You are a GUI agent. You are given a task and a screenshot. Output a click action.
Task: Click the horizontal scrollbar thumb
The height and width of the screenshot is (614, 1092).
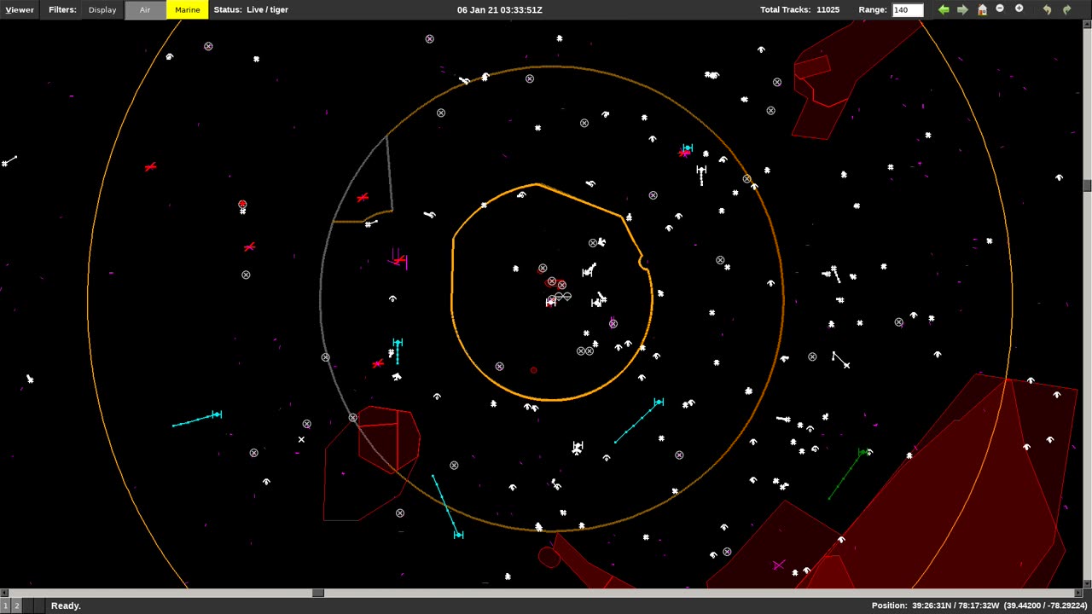[x=318, y=593]
